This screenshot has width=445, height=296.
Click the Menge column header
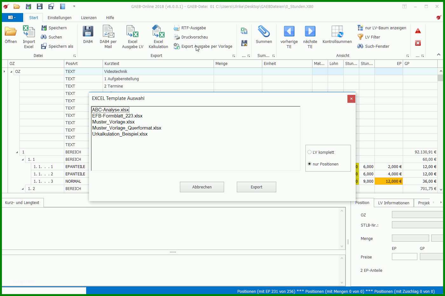238,64
